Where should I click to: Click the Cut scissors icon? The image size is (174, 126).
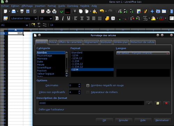pos(75,11)
